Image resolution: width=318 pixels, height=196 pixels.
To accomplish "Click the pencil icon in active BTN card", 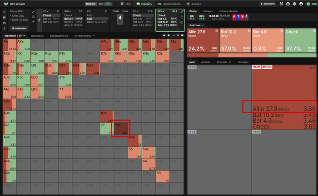I will pos(182,11).
